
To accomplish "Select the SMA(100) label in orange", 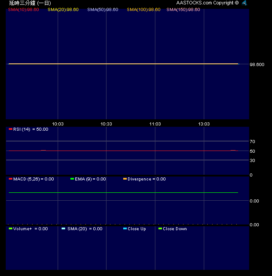I will pyautogui.click(x=143, y=9).
